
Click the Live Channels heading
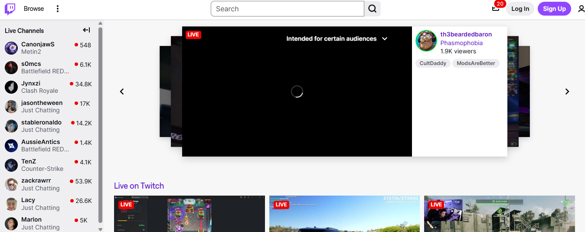24,31
